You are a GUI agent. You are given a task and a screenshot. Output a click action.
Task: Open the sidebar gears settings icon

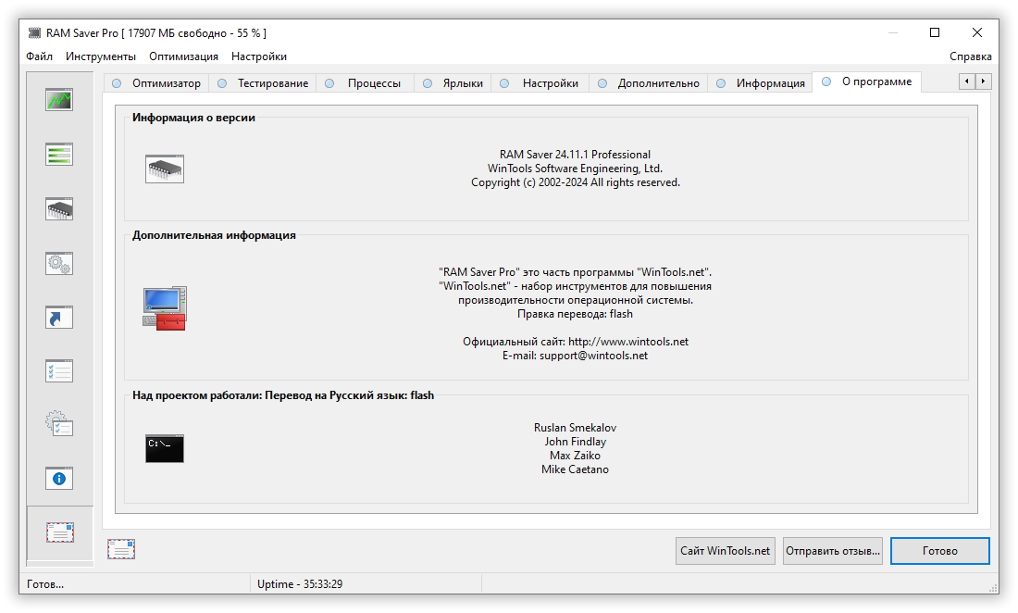[x=59, y=263]
